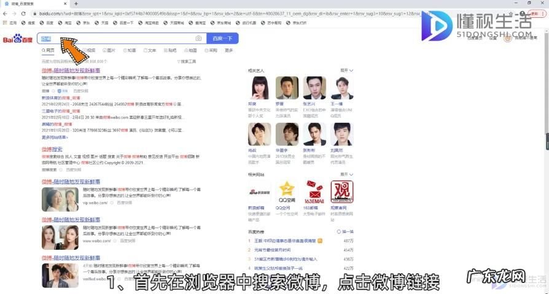
Task: Open a new browser tab
Action: 76,4
